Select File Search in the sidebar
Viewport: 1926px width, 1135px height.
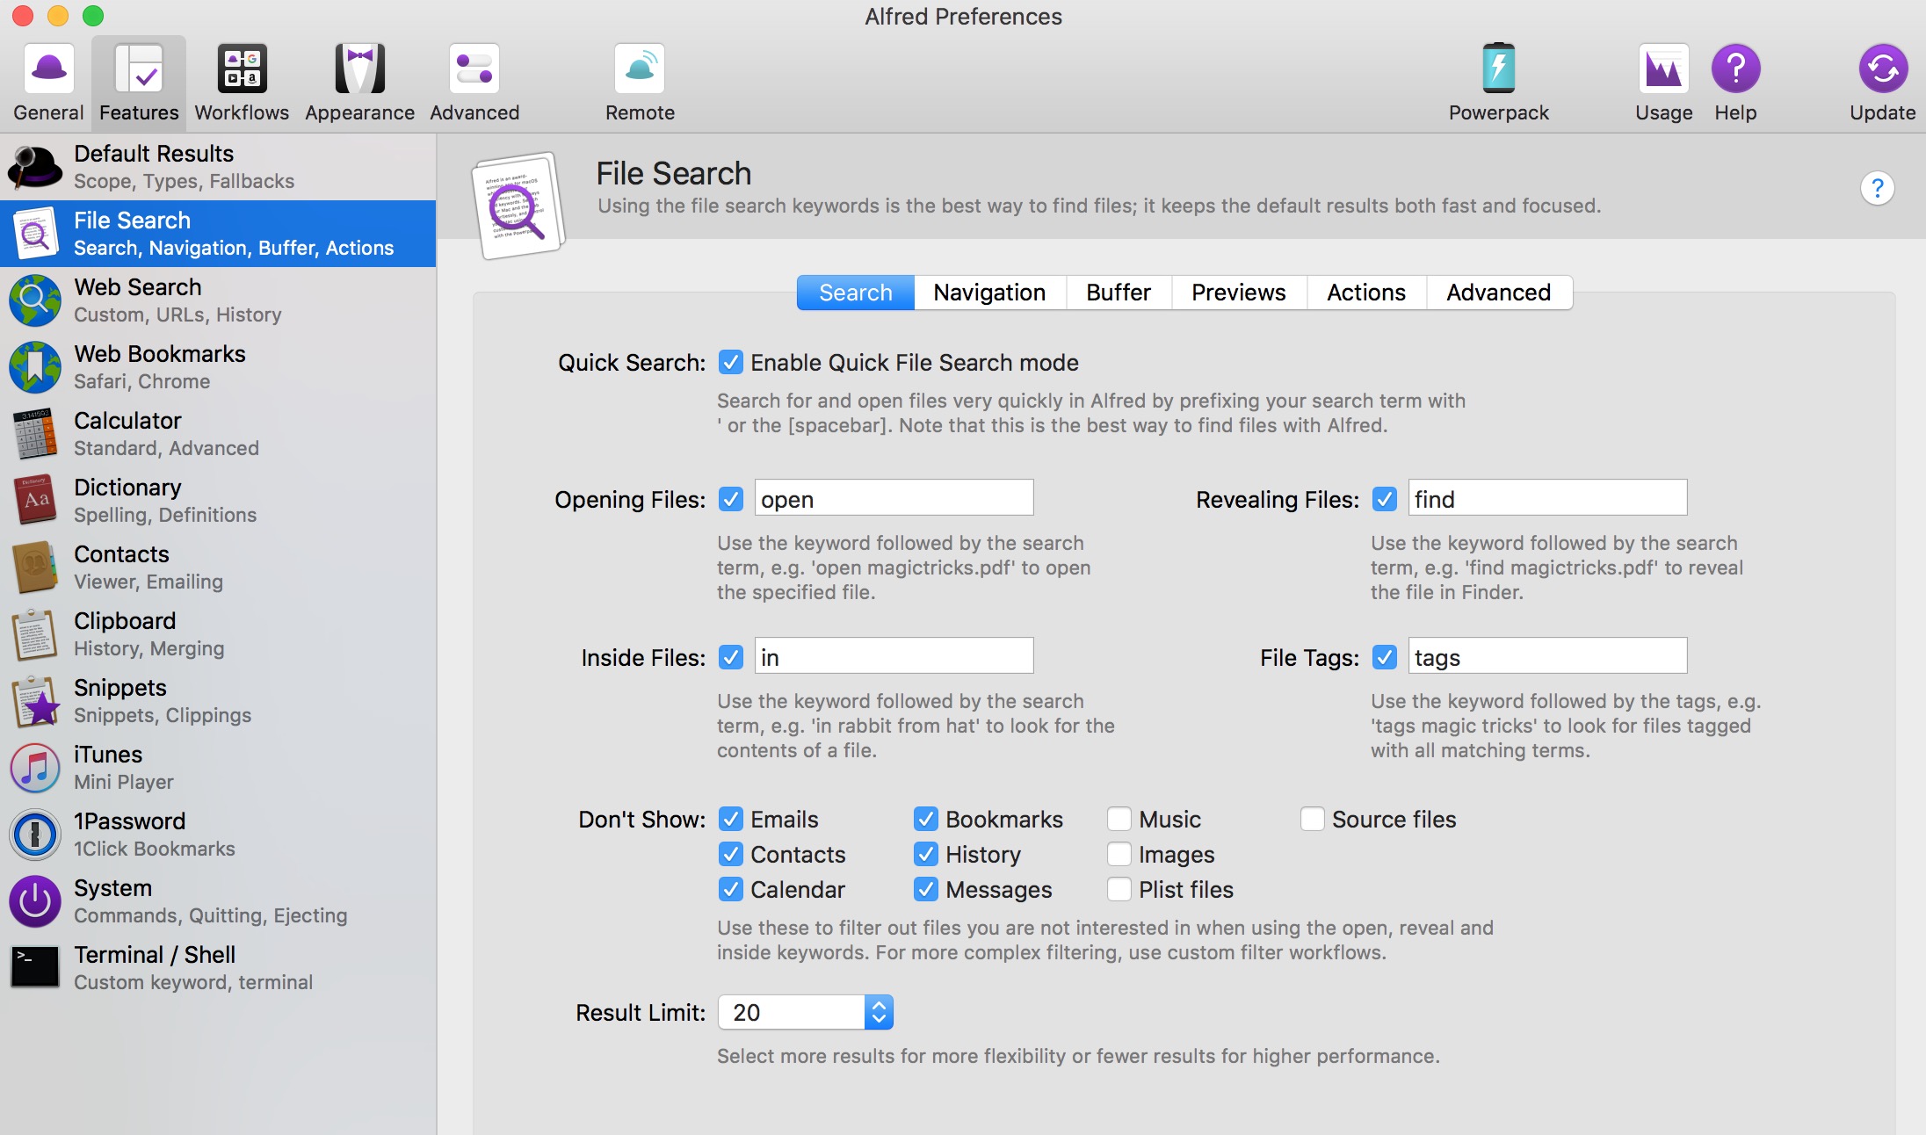click(218, 234)
